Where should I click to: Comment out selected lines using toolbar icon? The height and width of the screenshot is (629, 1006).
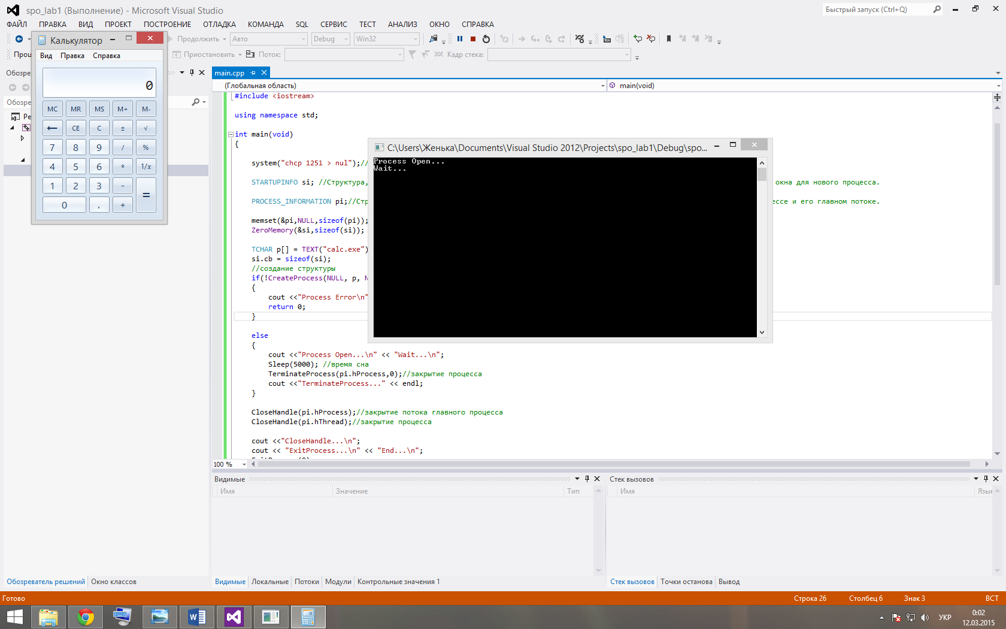tap(638, 39)
